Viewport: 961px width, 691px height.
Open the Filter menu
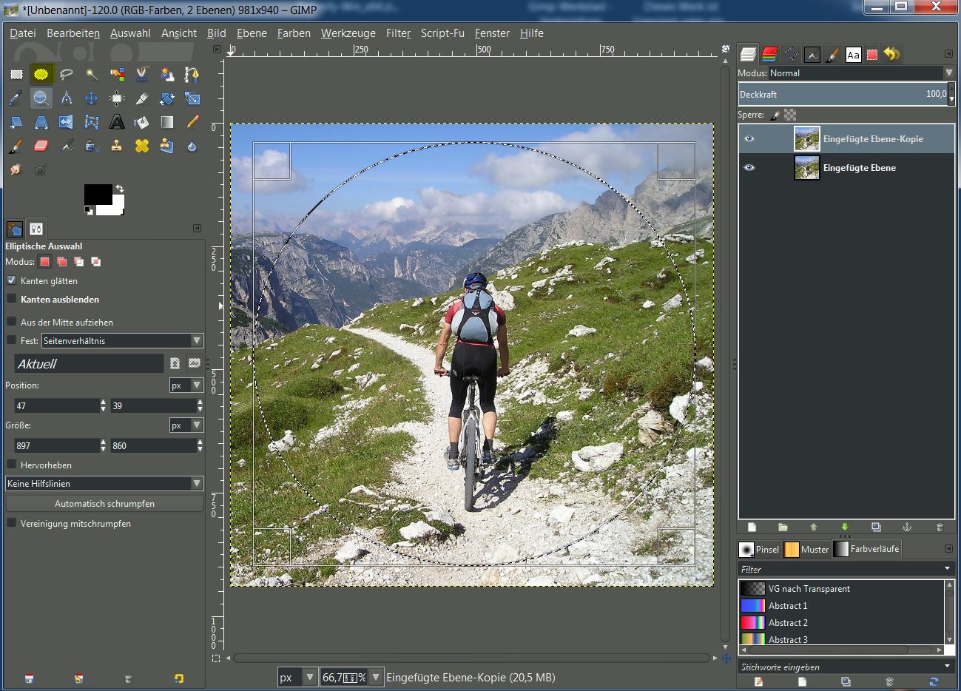pyautogui.click(x=397, y=33)
